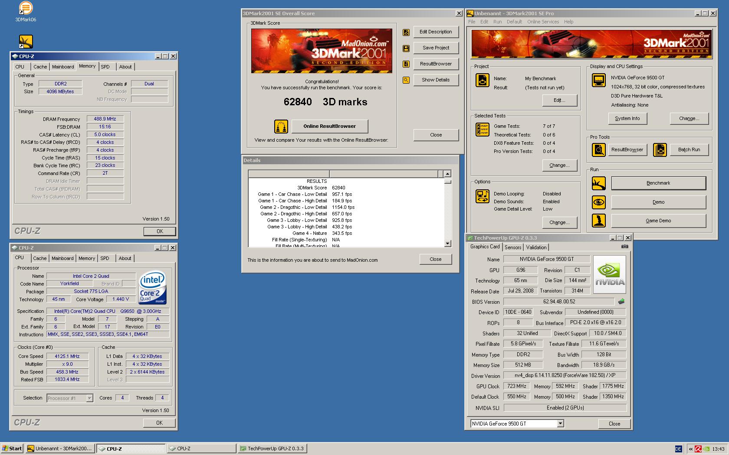
Task: Click the Details list scroll down arrow
Action: (x=448, y=244)
